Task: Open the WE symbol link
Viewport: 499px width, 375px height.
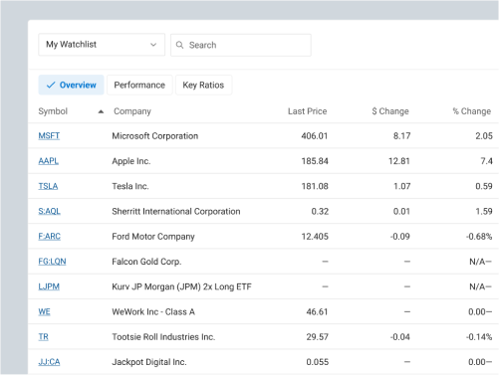Action: pos(44,311)
